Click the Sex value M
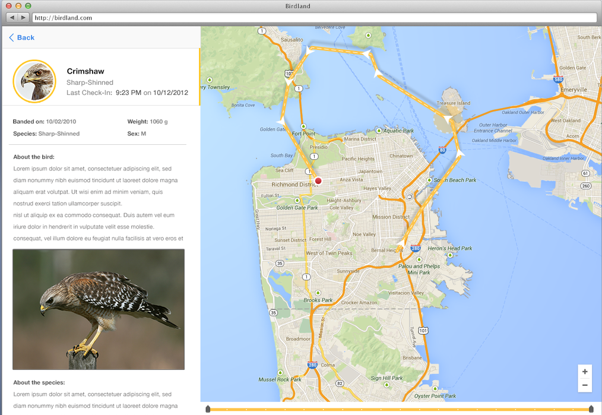Image resolution: width=602 pixels, height=415 pixels. click(143, 134)
